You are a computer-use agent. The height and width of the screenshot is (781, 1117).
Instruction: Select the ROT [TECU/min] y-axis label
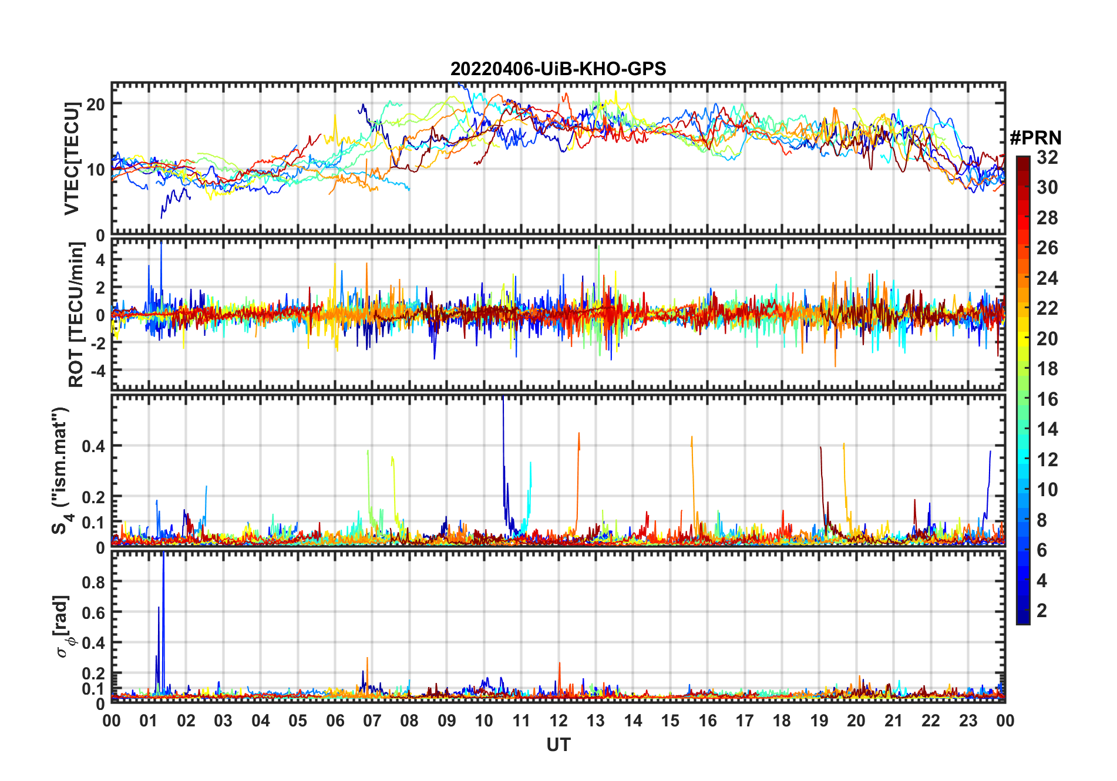coord(76,315)
